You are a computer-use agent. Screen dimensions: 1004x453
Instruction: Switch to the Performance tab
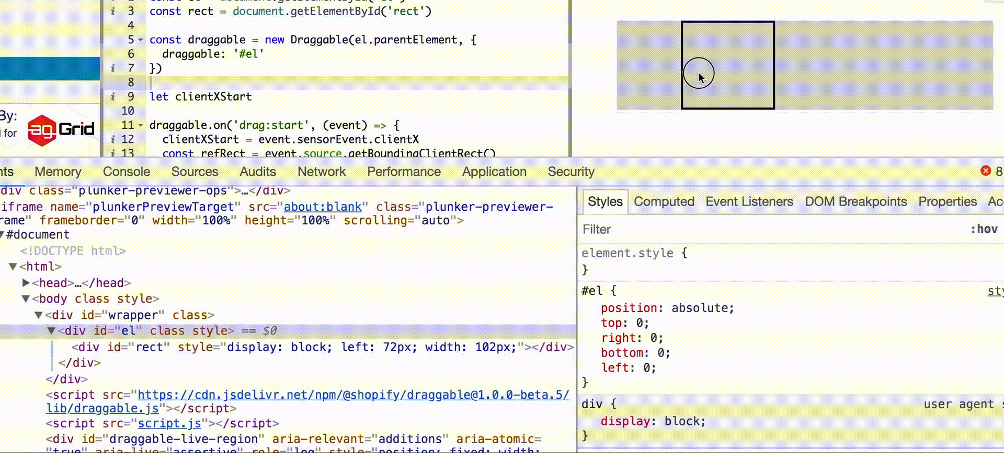click(x=404, y=172)
